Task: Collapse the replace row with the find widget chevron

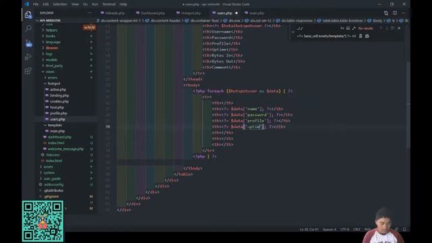Action: pyautogui.click(x=293, y=32)
